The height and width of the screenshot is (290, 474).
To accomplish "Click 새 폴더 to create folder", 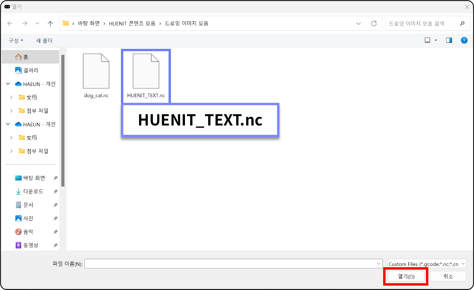I will (44, 40).
